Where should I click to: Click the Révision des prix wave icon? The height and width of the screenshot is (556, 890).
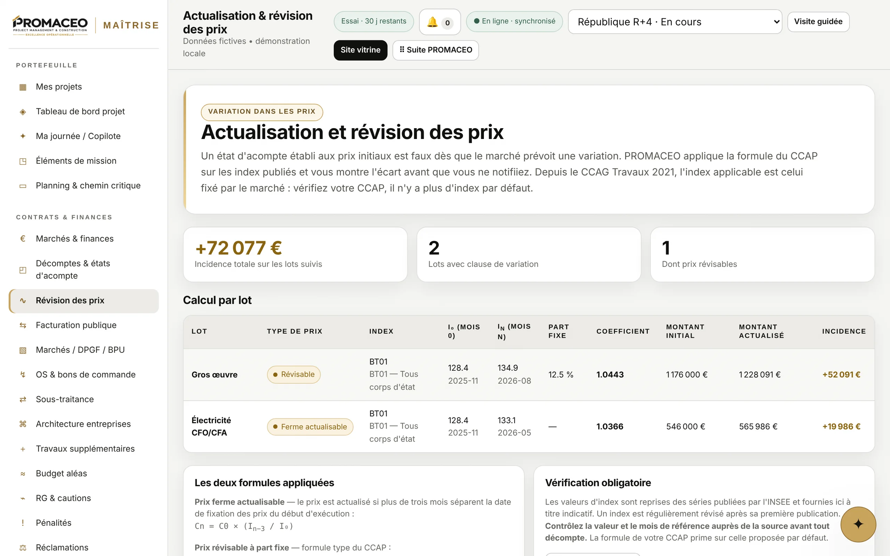[23, 301]
